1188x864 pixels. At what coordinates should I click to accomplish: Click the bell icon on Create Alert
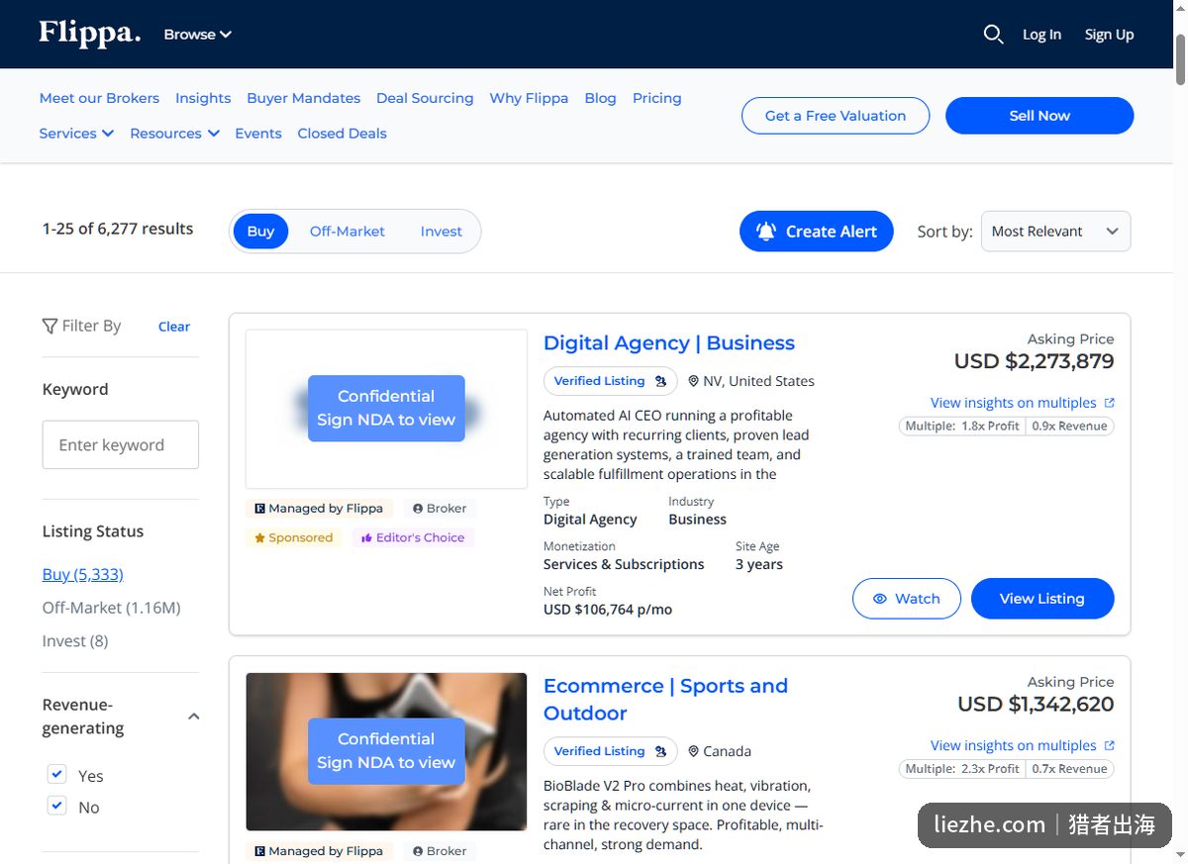coord(766,232)
